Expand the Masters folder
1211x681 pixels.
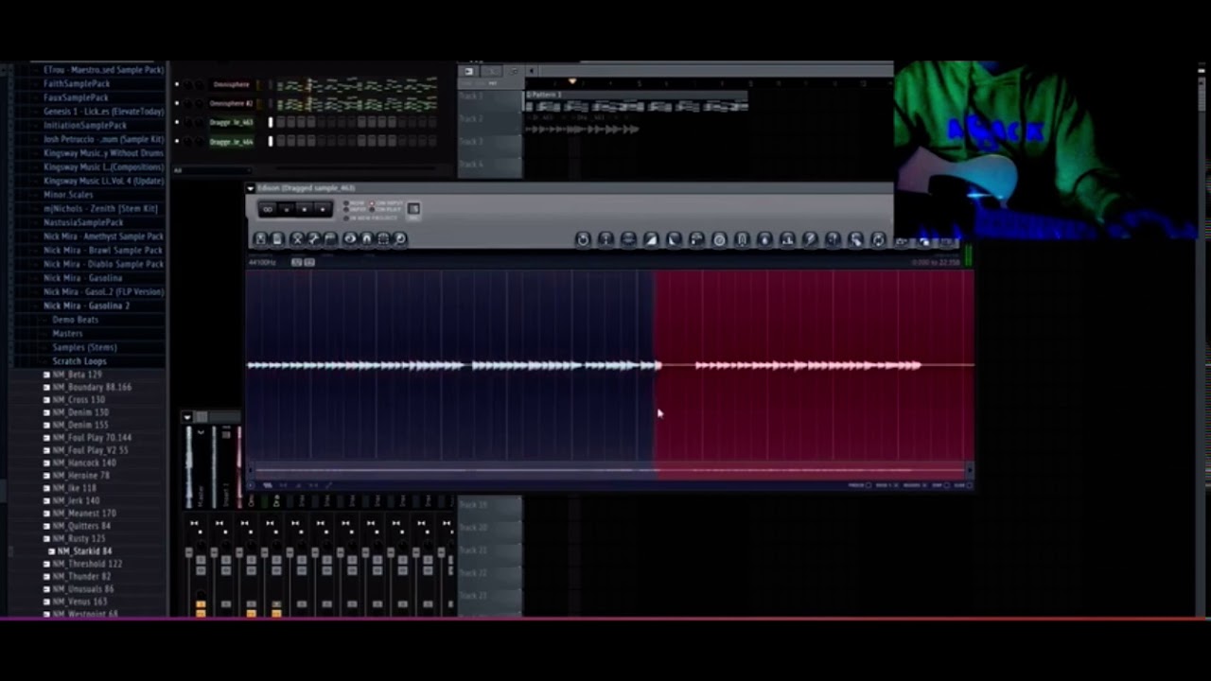(68, 333)
